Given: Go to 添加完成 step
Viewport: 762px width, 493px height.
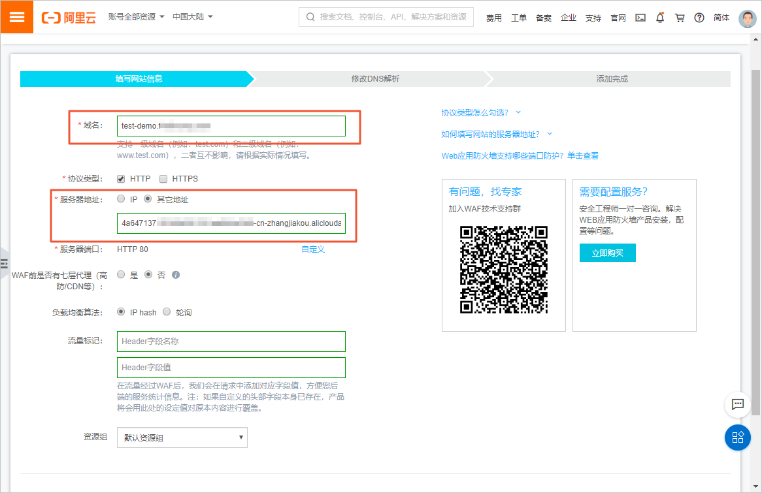Looking at the screenshot, I should [x=611, y=79].
